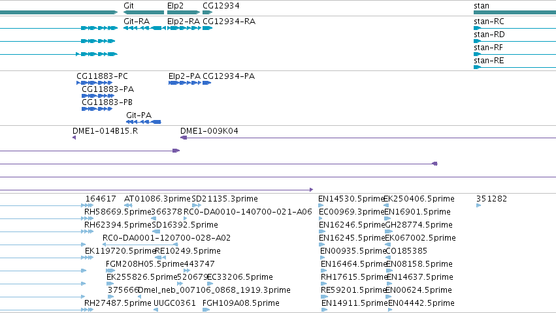Select the EN14530.5prime EST glyph

click(x=321, y=205)
